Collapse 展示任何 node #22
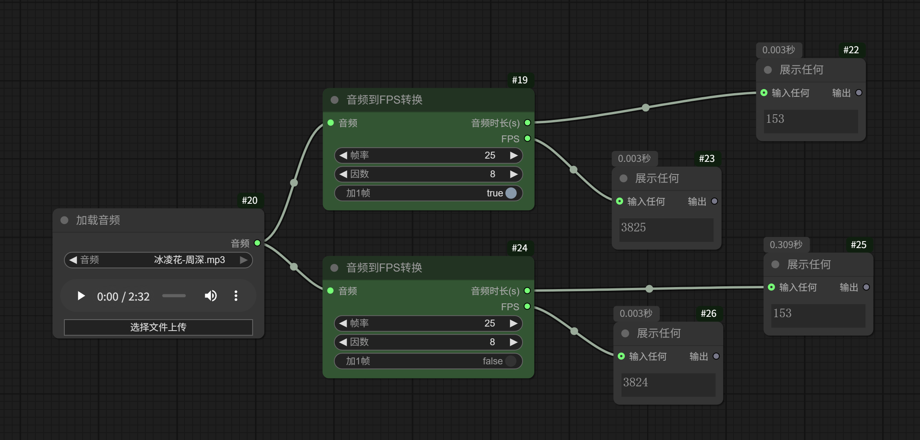Image resolution: width=920 pixels, height=440 pixels. click(768, 70)
